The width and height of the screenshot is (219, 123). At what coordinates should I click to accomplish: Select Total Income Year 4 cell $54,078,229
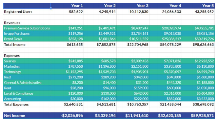tap(166, 45)
